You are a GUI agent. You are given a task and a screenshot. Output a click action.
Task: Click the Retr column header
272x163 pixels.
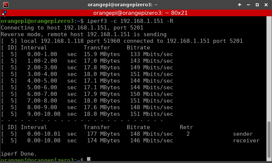pos(186,127)
